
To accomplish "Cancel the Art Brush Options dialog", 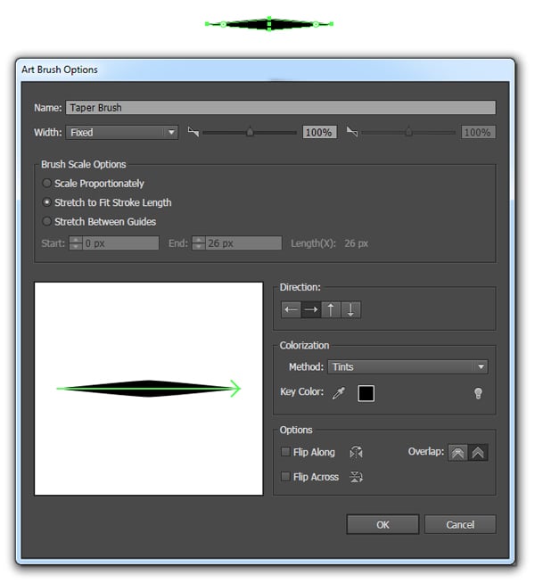I will 460,525.
